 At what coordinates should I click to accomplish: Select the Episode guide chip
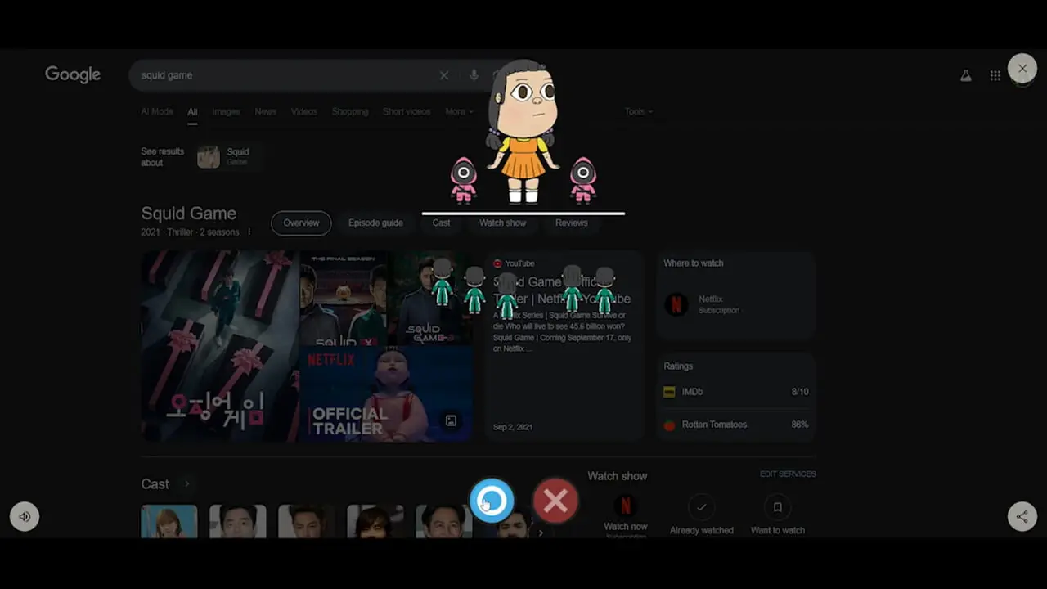[375, 223]
